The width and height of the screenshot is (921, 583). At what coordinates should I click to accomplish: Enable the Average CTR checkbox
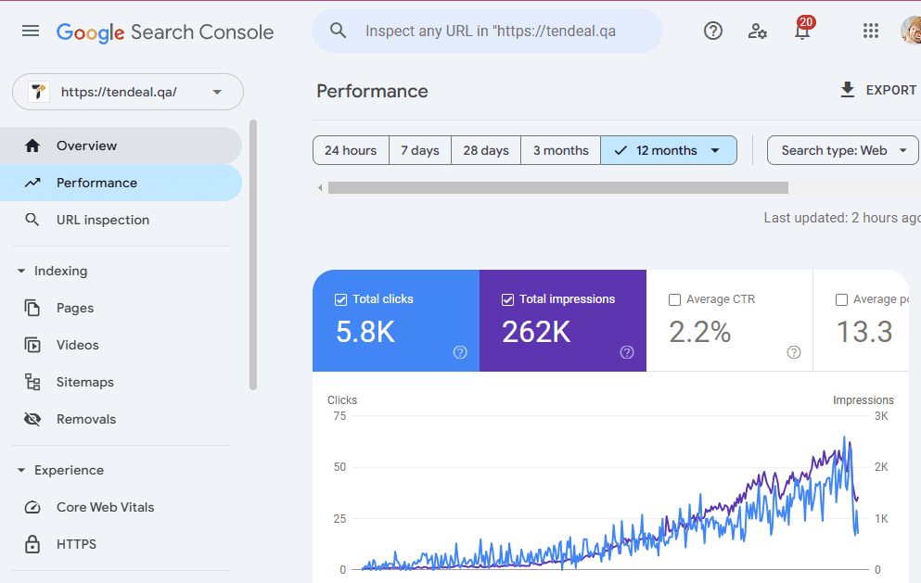tap(674, 299)
